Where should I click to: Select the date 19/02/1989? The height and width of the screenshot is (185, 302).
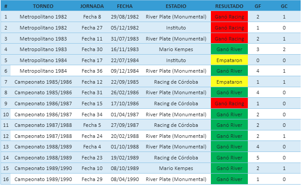pos(125,158)
